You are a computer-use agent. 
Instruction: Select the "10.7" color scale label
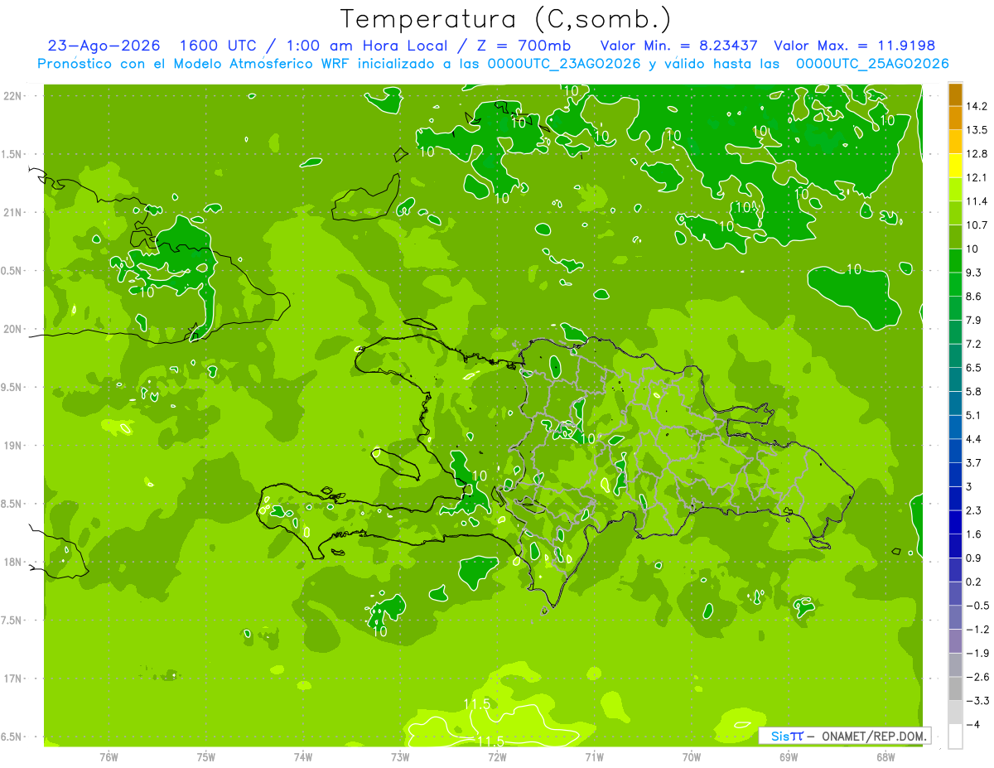click(977, 225)
